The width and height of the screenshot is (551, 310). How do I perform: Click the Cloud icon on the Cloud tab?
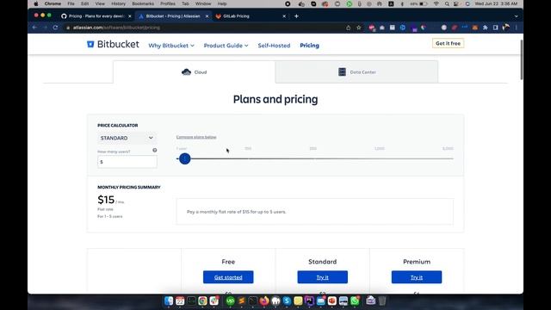[x=186, y=72]
